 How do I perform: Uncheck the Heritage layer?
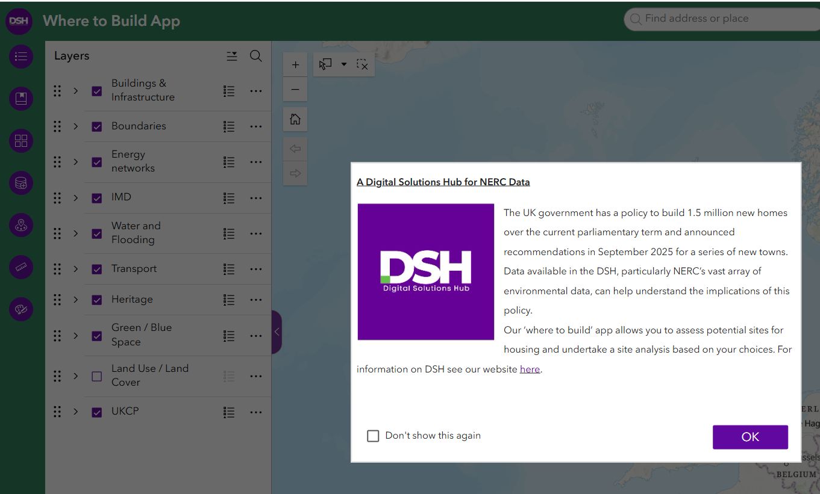[x=96, y=300]
